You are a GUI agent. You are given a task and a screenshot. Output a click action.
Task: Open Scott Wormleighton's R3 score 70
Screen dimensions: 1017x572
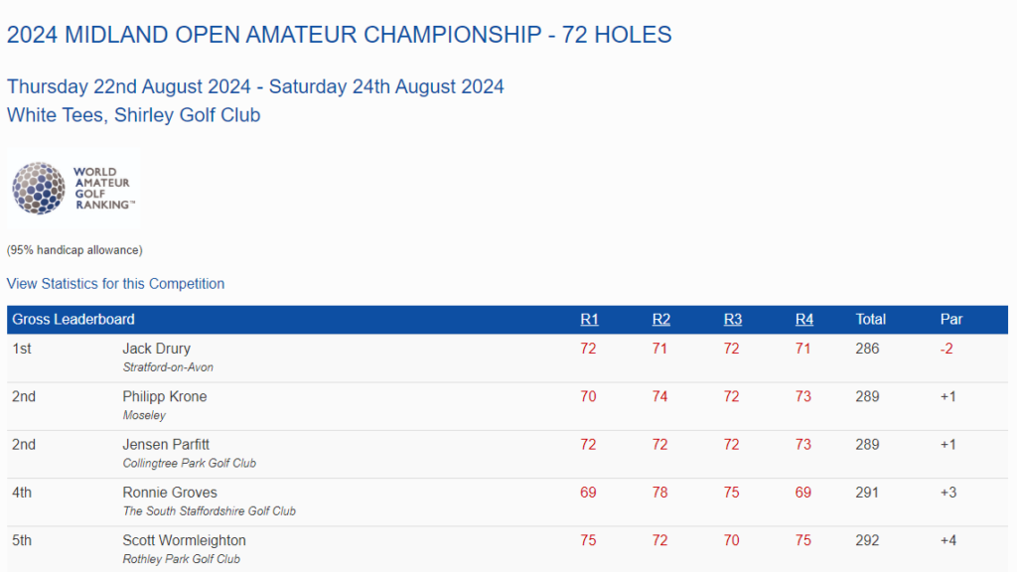click(732, 541)
